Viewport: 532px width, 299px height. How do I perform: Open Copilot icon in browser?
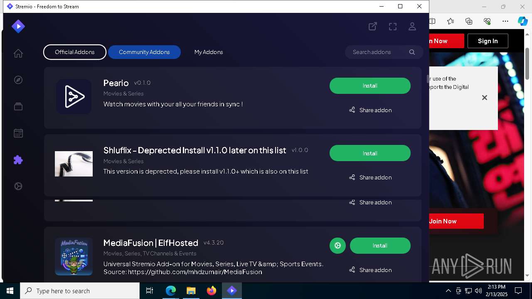pyautogui.click(x=522, y=21)
